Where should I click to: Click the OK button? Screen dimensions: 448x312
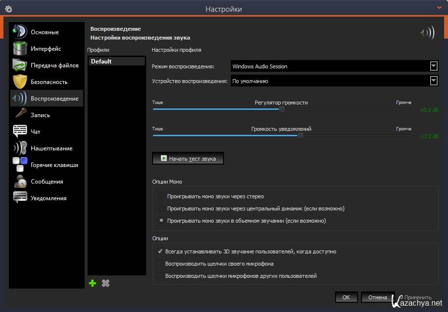[346, 297]
